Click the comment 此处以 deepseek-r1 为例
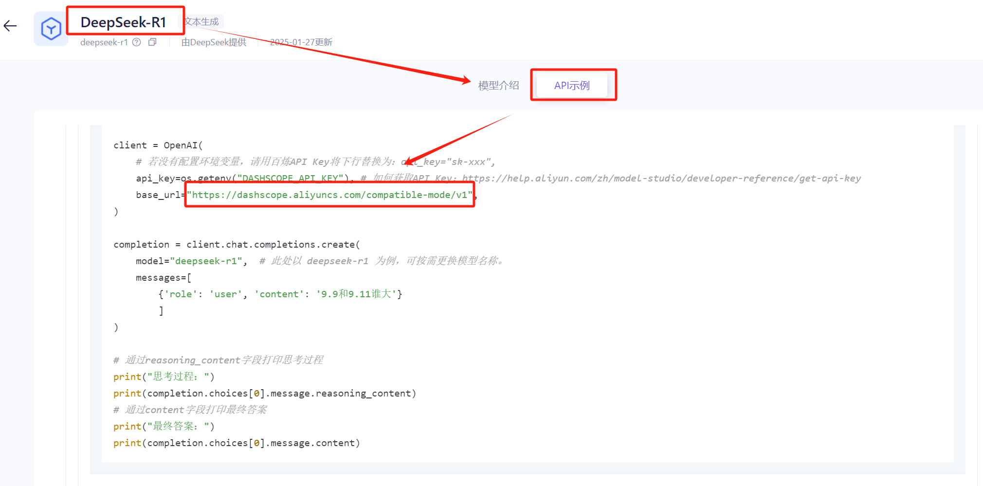Viewport: 983px width, 486px height. 382,261
